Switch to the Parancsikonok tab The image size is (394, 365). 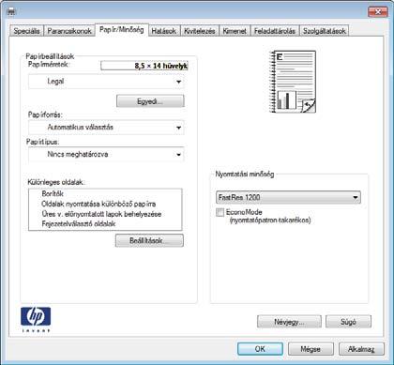click(69, 31)
